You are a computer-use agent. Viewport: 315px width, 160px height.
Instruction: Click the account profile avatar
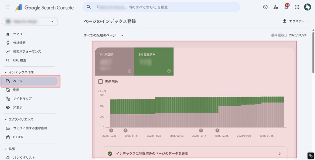307,7
